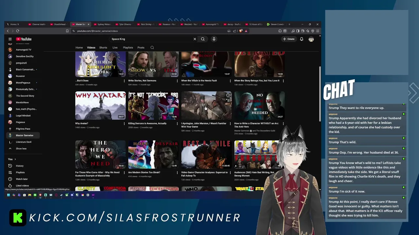419x235 pixels.
Task: Open Legal Mindset channel in sidebar
Action: pos(23,116)
